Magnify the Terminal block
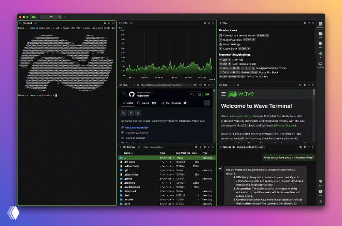The image size is (342, 226). coord(109,23)
